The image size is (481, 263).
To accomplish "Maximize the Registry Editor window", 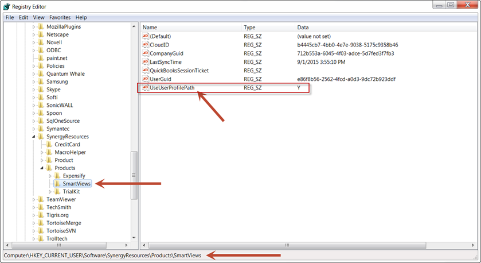I will point(451,5).
